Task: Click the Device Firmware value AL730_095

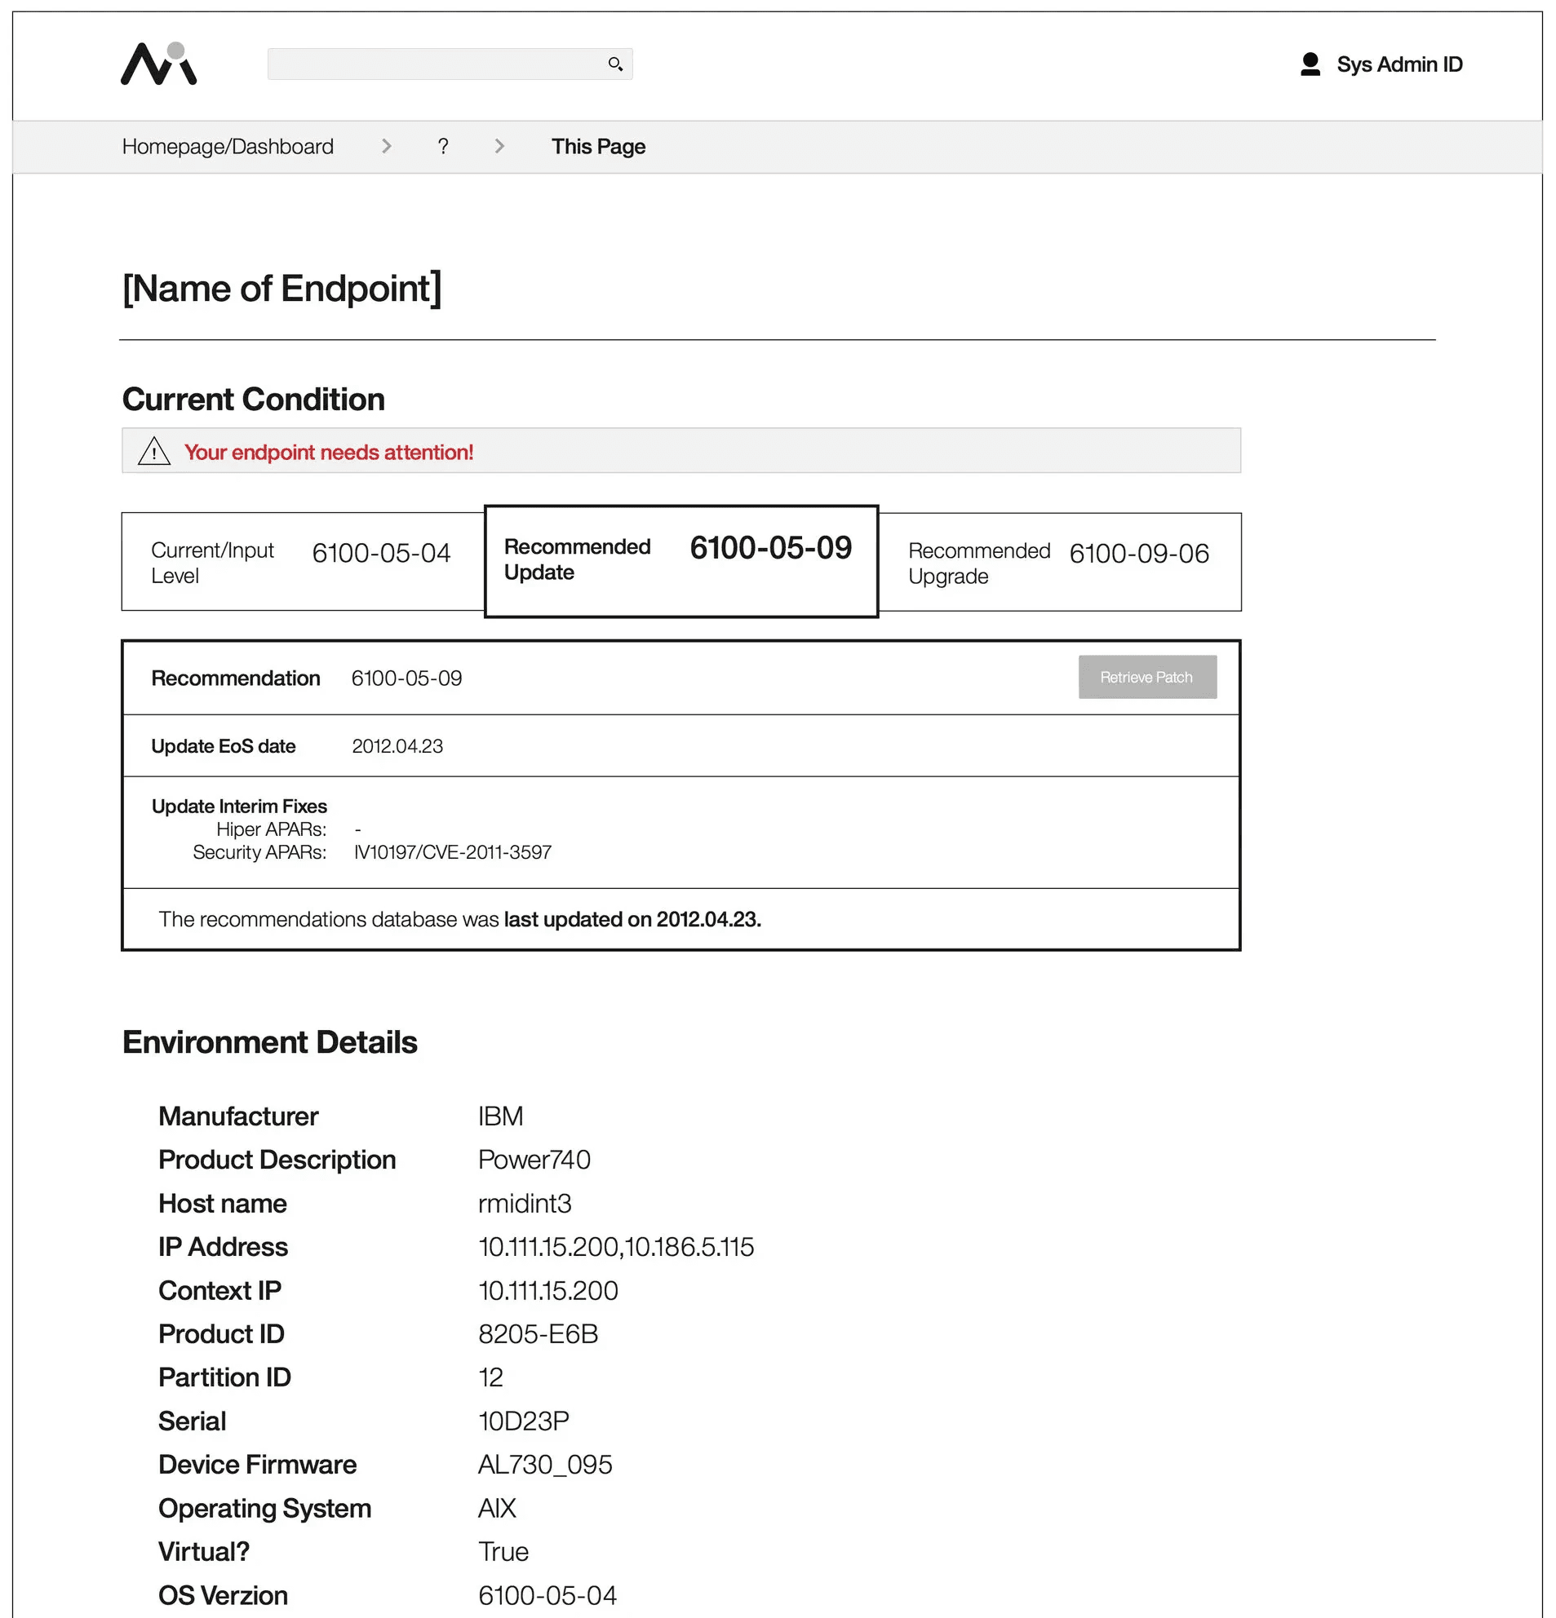Action: [545, 1465]
